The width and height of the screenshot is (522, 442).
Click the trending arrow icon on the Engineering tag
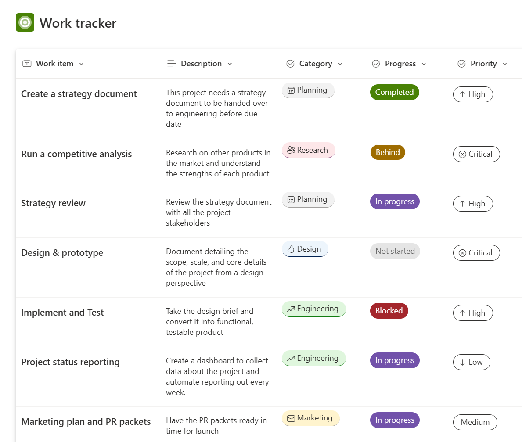coord(291,309)
